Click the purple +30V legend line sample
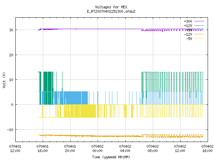The image size is (214, 160). (x=199, y=21)
